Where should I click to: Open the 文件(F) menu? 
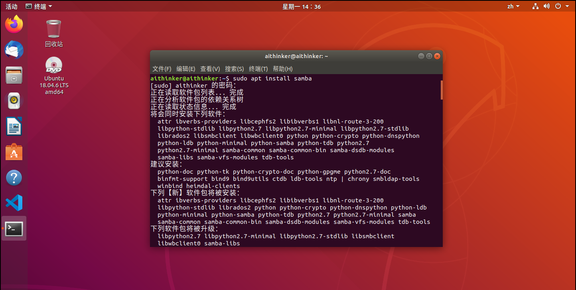tap(162, 69)
